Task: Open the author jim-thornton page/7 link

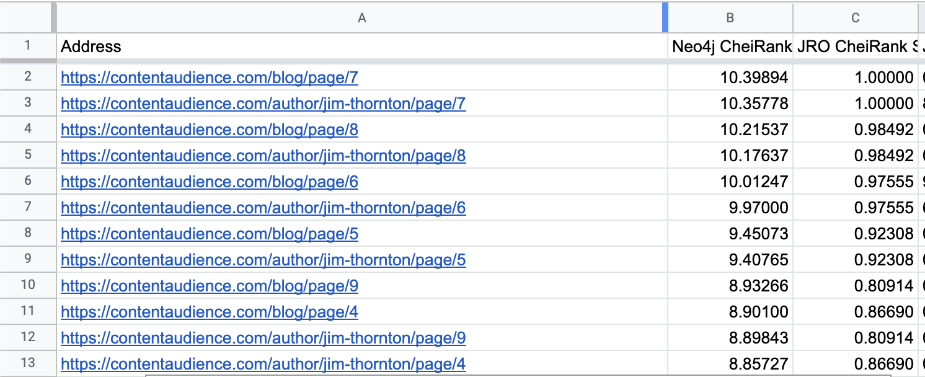Action: (x=263, y=104)
